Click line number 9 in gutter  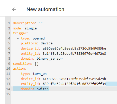tap(9, 64)
